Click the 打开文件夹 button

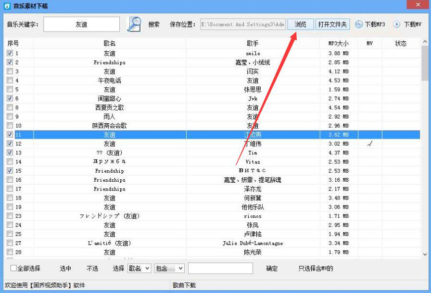tap(332, 24)
